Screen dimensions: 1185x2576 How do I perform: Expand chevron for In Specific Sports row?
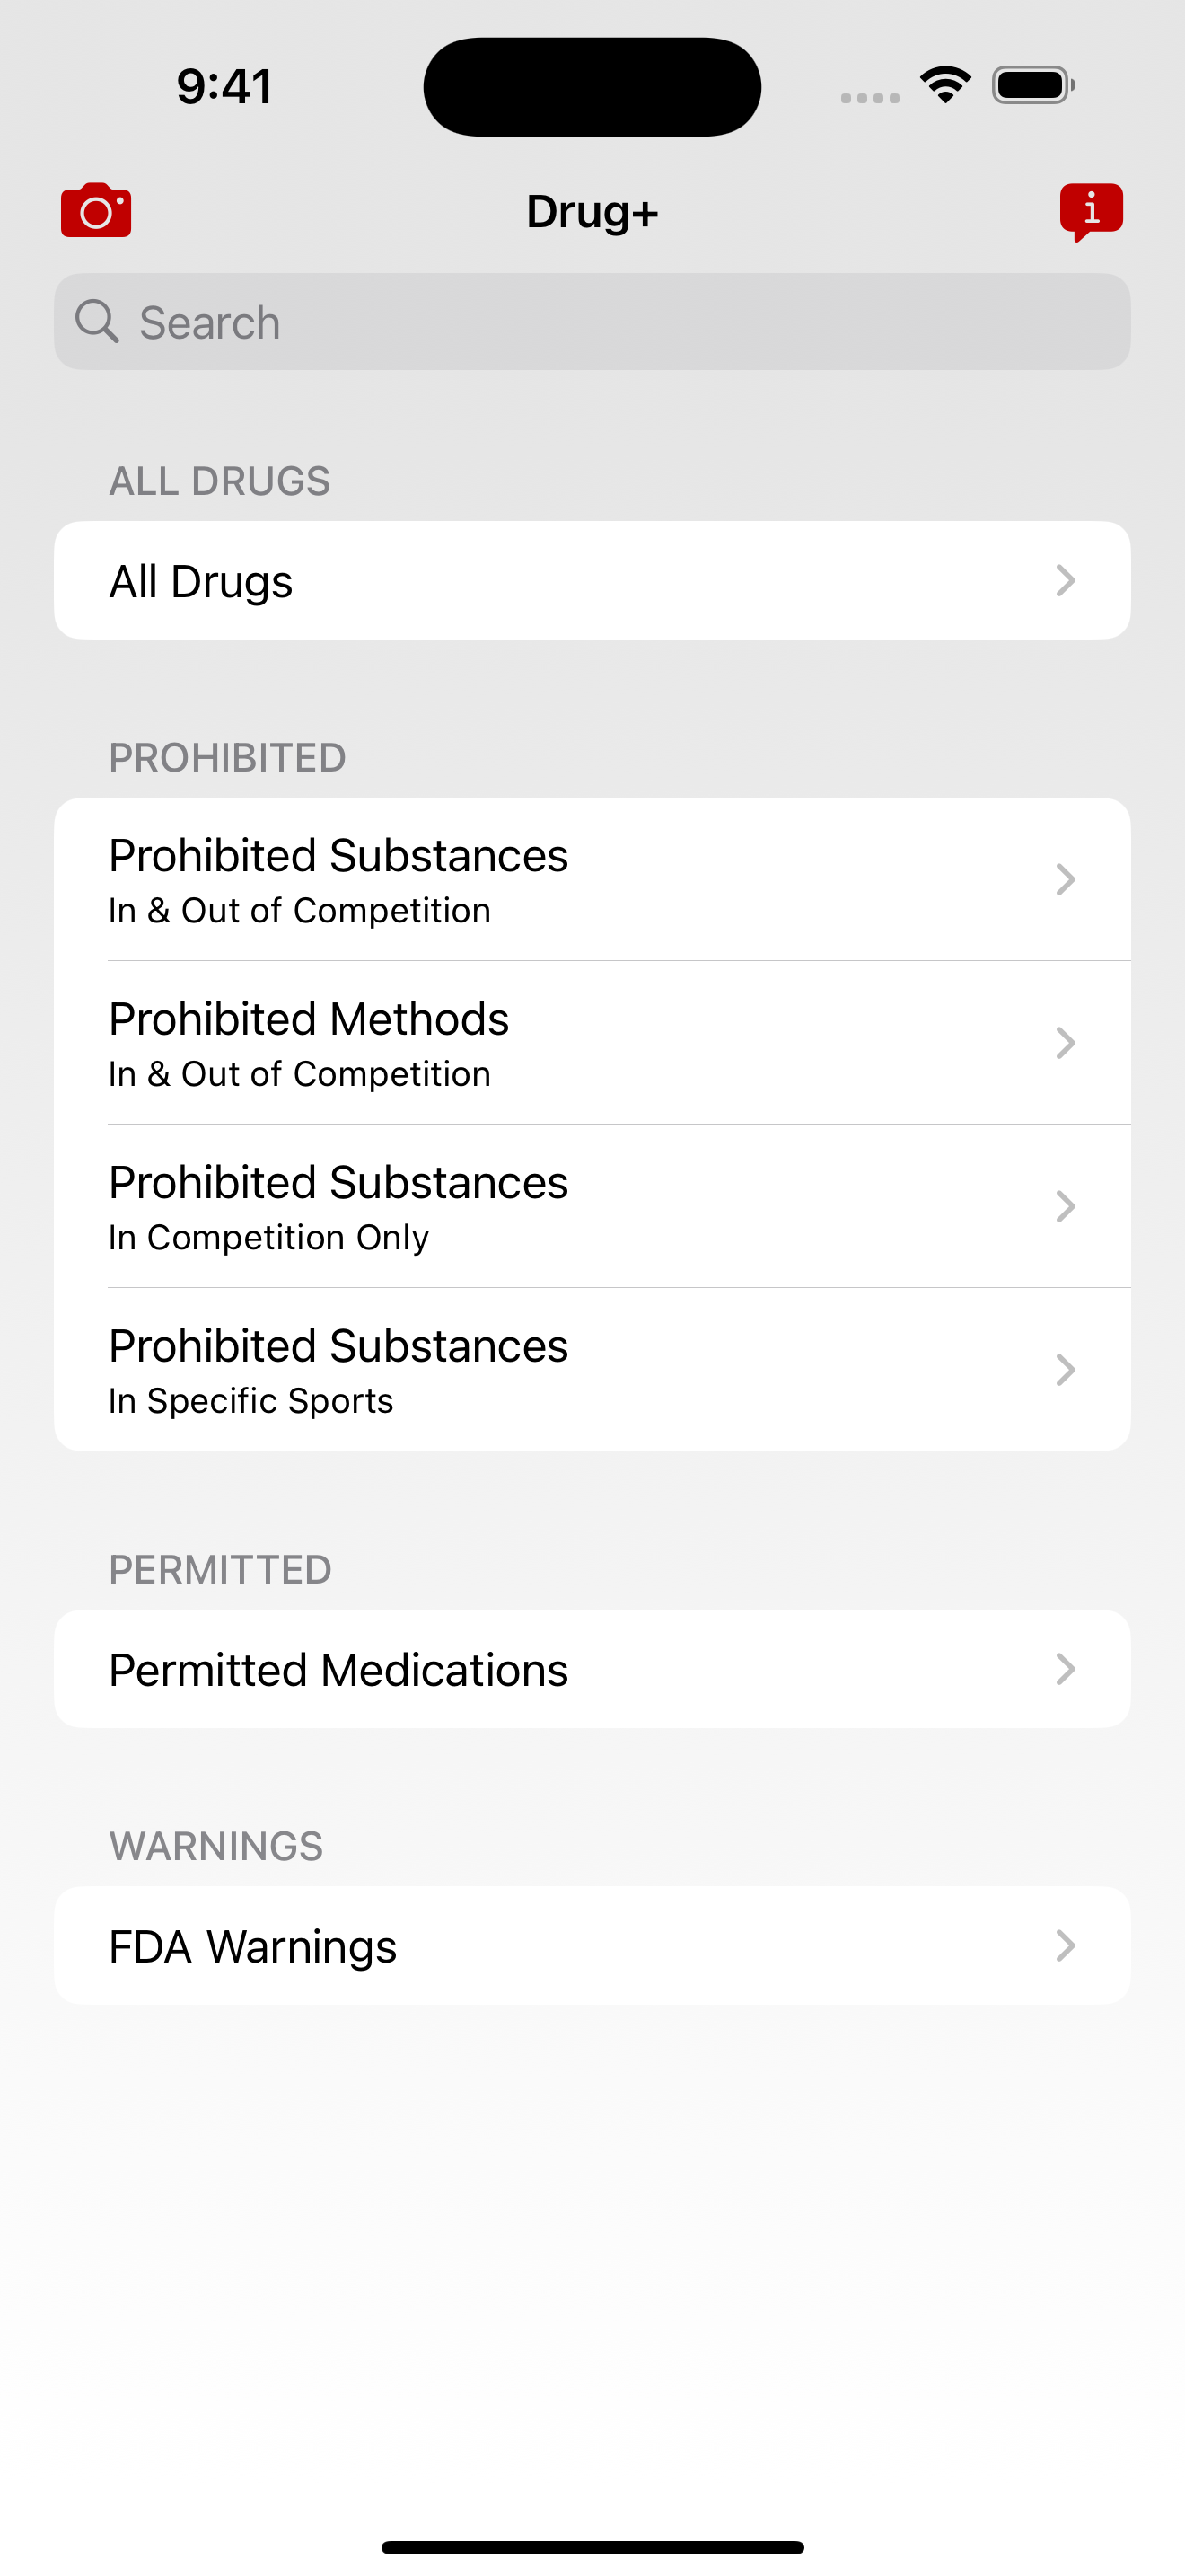(1065, 1370)
